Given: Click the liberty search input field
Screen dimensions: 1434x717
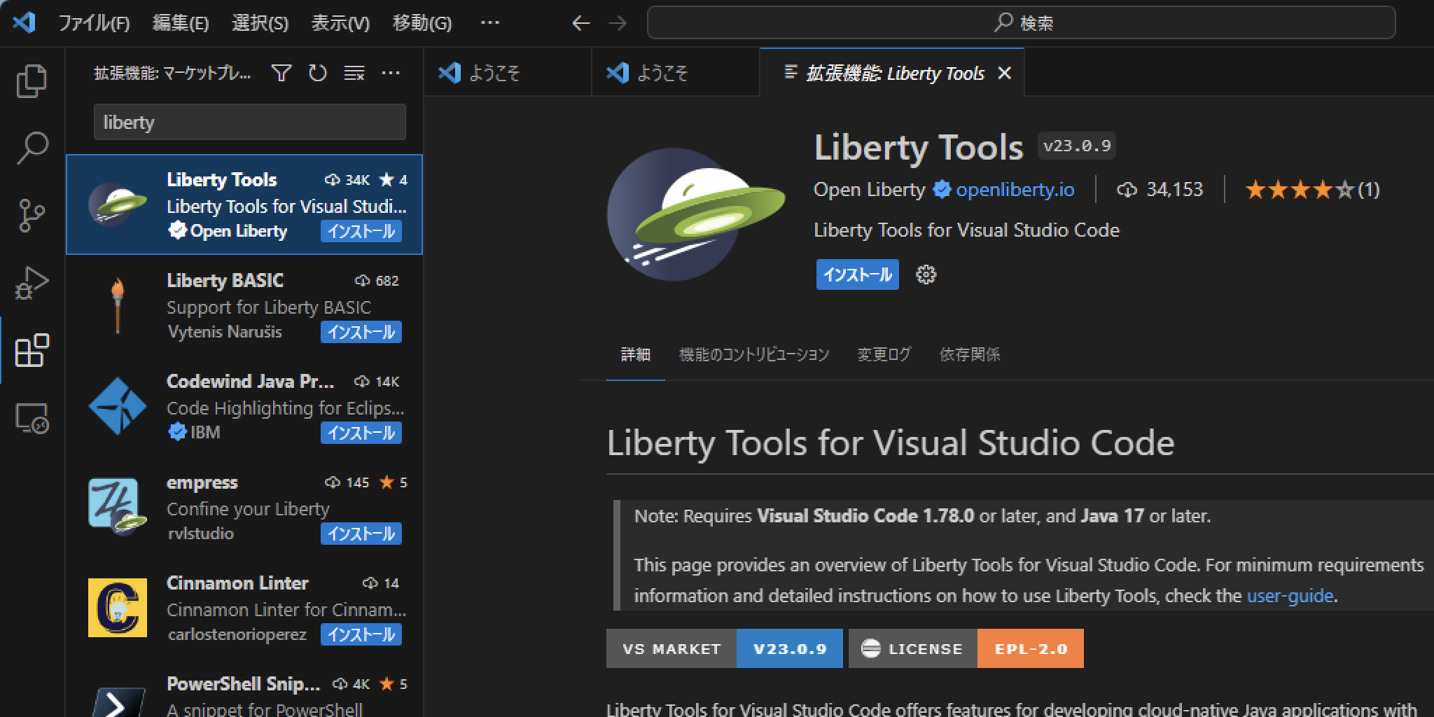Looking at the screenshot, I should [x=249, y=122].
